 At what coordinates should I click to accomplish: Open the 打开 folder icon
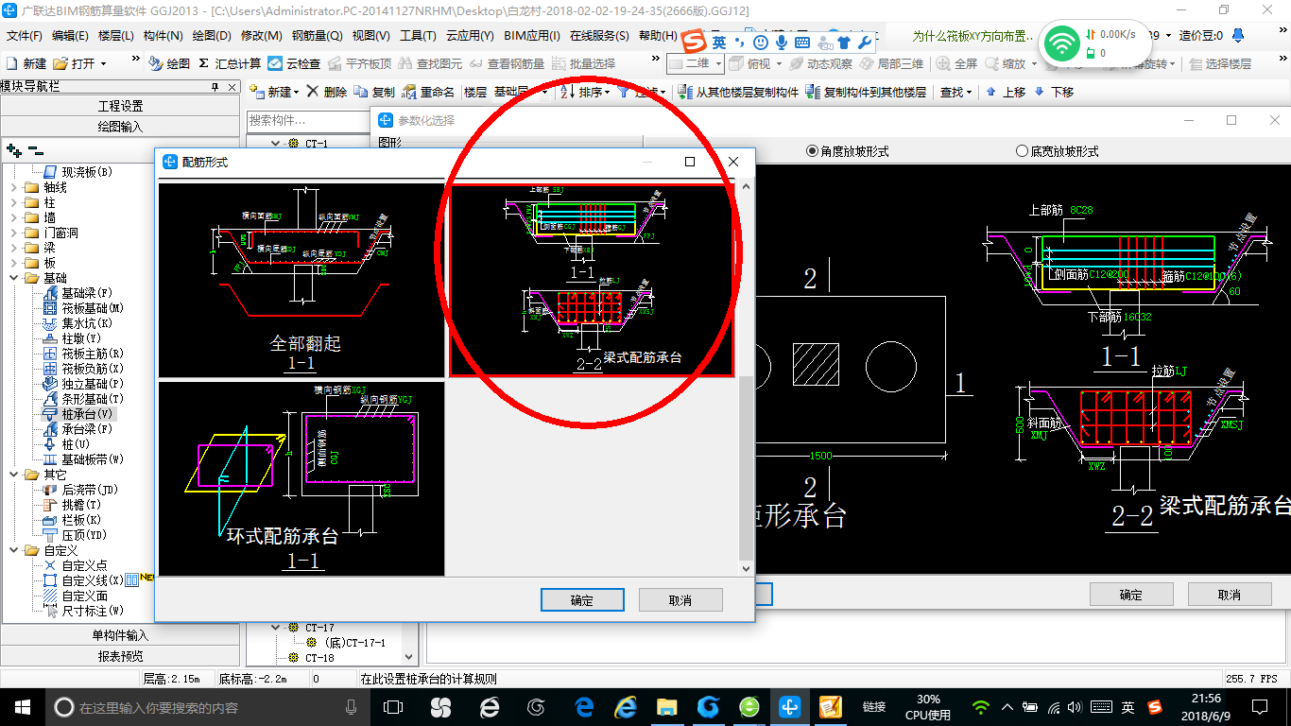60,63
